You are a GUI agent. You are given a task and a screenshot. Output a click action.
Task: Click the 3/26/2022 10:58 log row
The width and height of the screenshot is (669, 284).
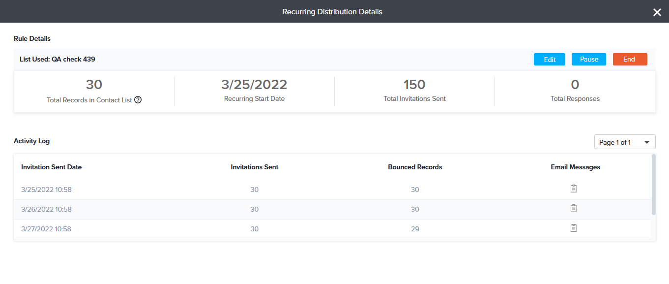click(x=46, y=209)
